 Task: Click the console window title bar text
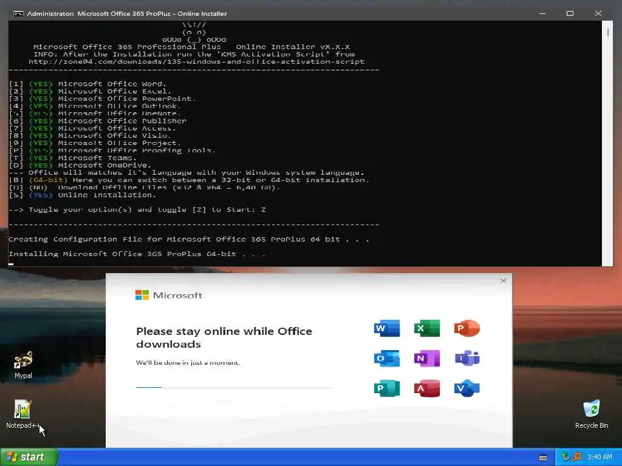[x=127, y=13]
